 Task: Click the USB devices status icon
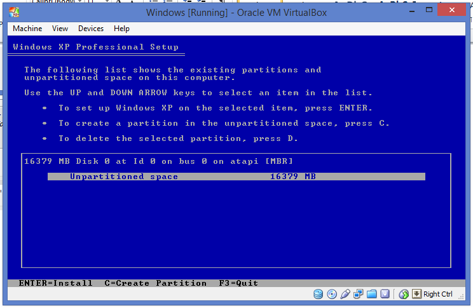pos(345,294)
